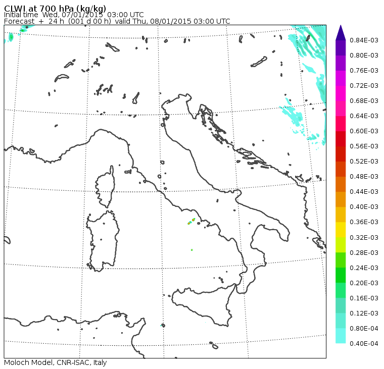
Task: Click the 0.64E-03 colorbar label
Action: click(364, 116)
